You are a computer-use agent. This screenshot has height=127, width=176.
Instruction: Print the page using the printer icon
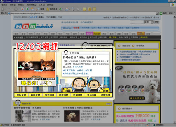[73, 9]
